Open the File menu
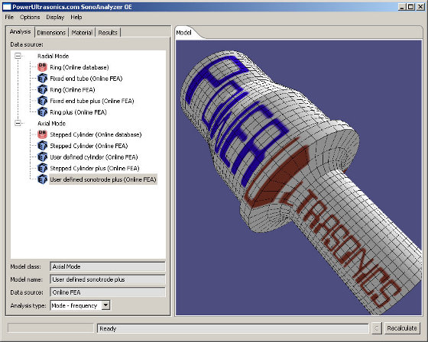This screenshot has height=342, width=428. pyautogui.click(x=9, y=17)
